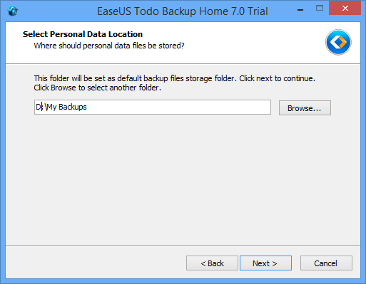Screen dimensions: 366x284
Task: Cancel the installation
Action: tap(326, 263)
